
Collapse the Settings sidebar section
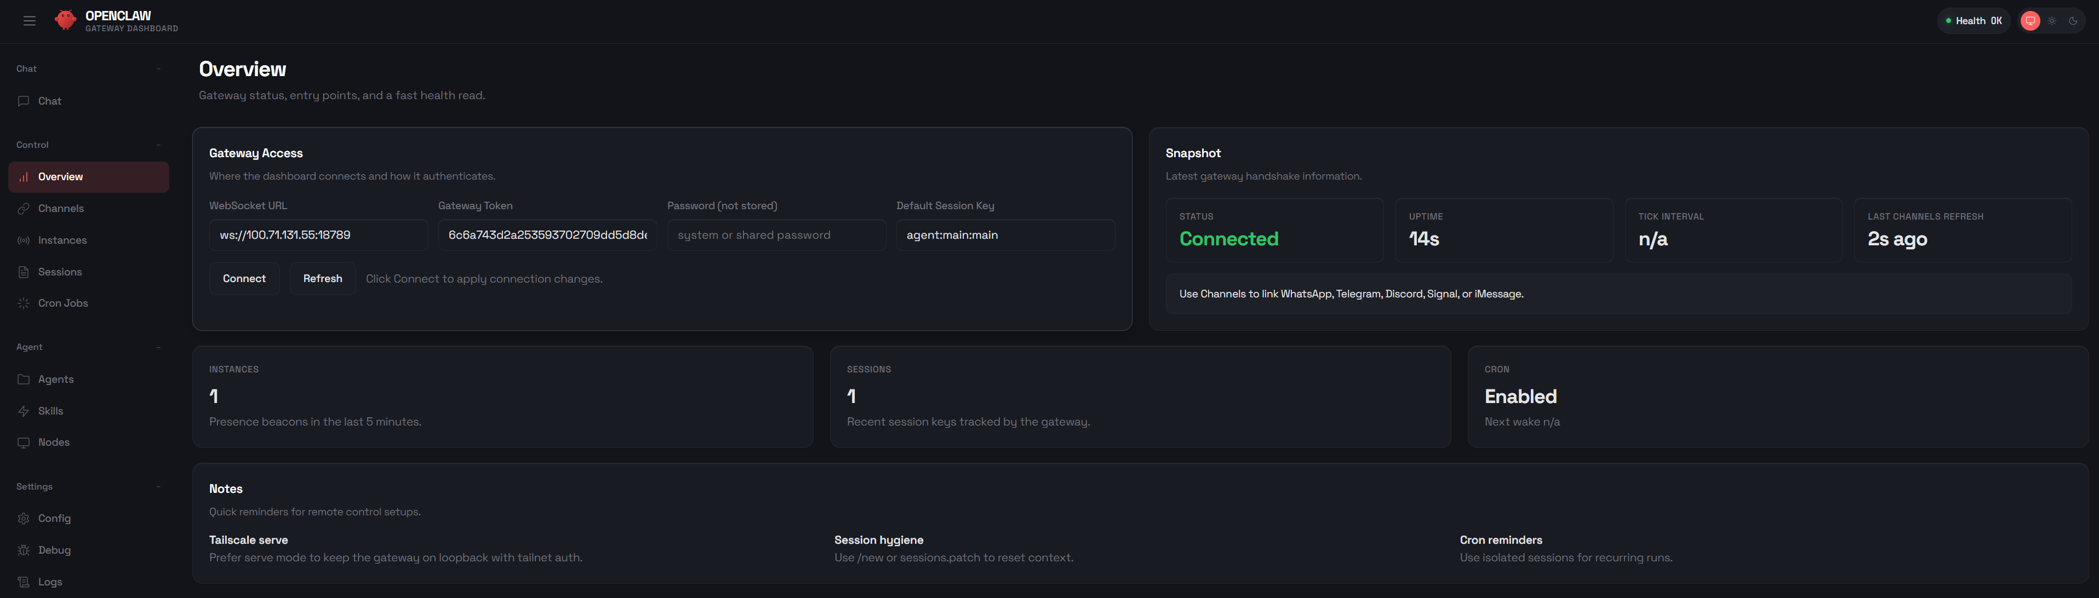click(158, 487)
